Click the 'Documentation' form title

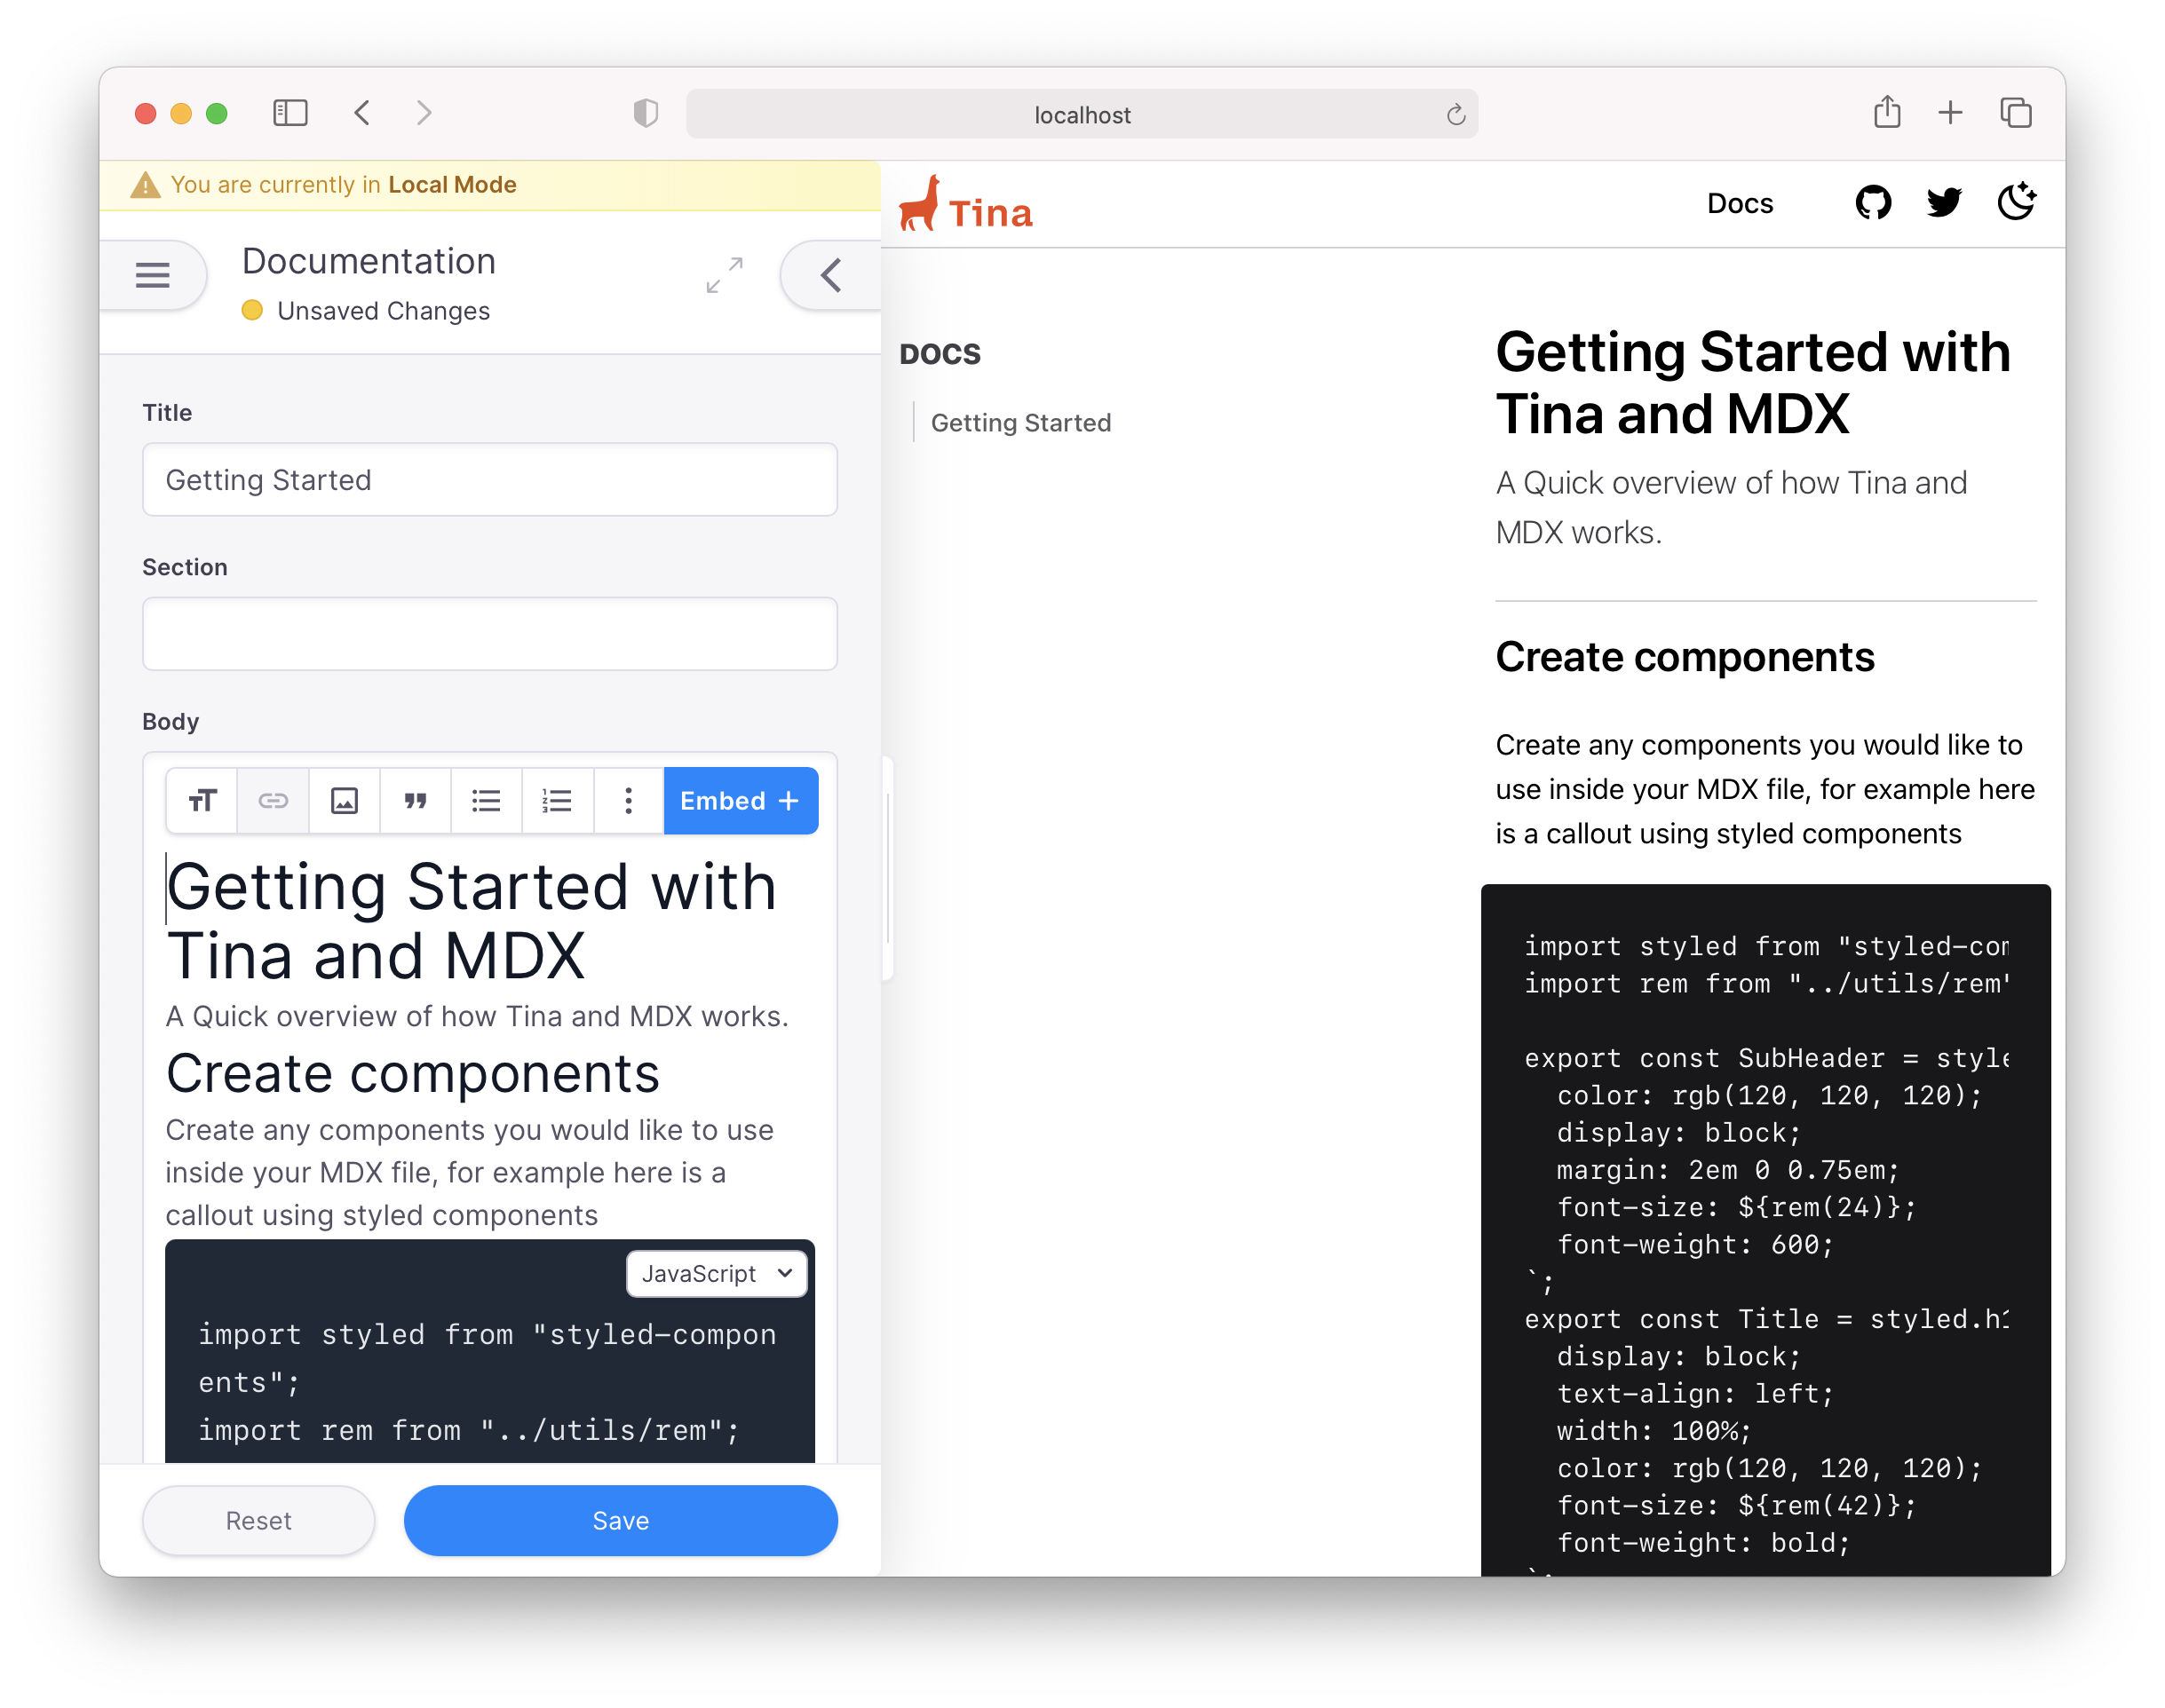click(x=369, y=261)
